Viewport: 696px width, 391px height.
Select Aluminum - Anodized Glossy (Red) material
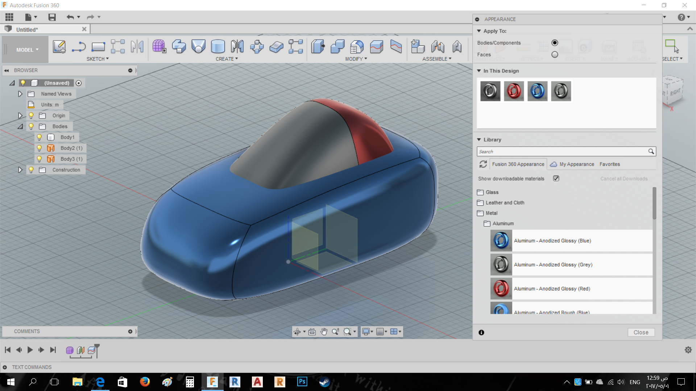pos(571,289)
